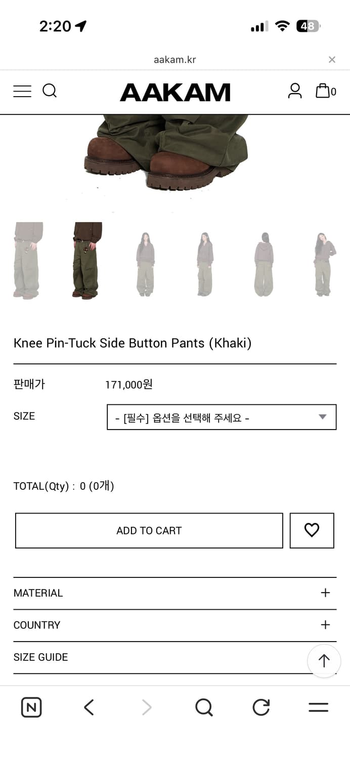Go back to the previous page
Screen dimensions: 350x759
pos(89,707)
